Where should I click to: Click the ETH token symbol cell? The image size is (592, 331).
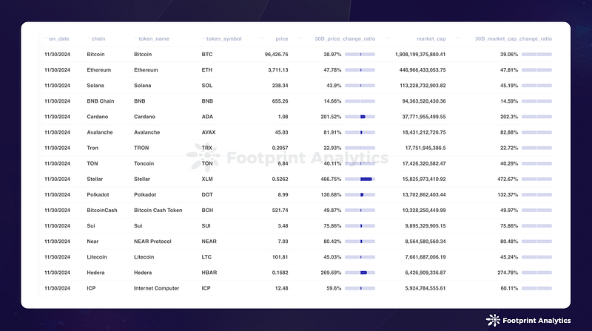pyautogui.click(x=207, y=70)
